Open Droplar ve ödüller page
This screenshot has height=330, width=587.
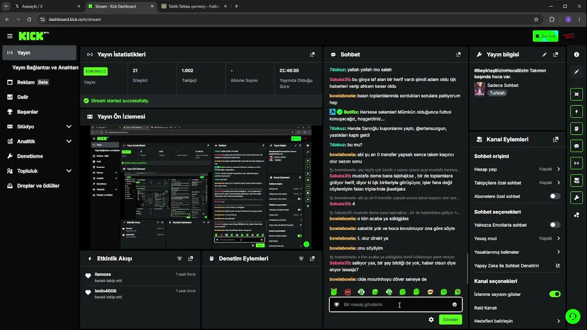(x=39, y=186)
